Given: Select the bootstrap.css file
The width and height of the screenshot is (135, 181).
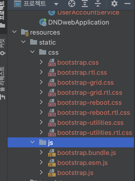Looking at the screenshot, I should pos(78,62).
